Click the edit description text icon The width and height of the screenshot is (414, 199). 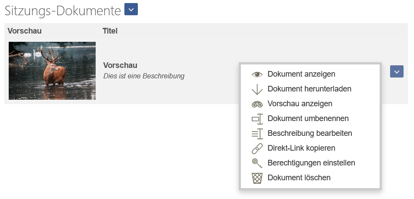pos(257,134)
